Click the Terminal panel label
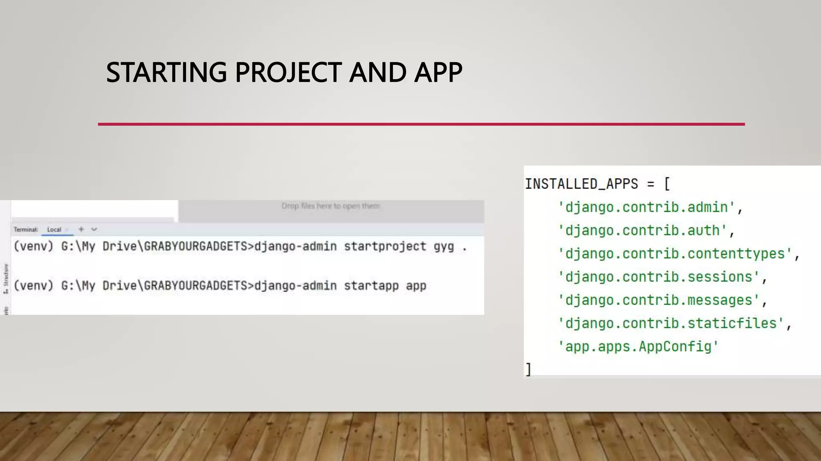 (26, 230)
